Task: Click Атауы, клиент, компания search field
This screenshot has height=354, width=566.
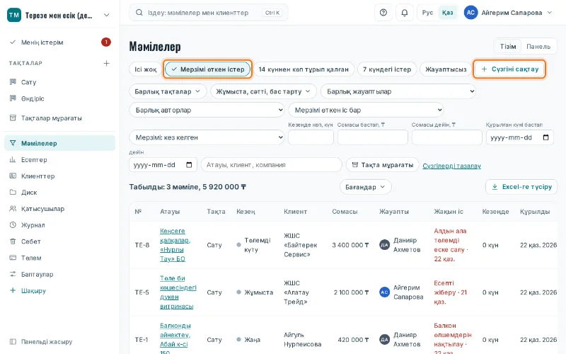Action: click(272, 165)
